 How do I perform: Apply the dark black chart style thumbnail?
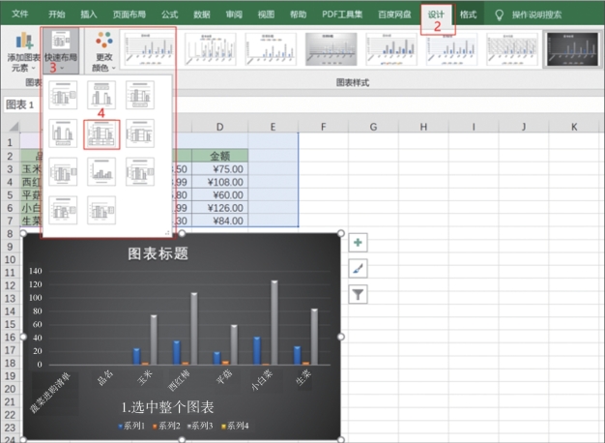[x=572, y=49]
